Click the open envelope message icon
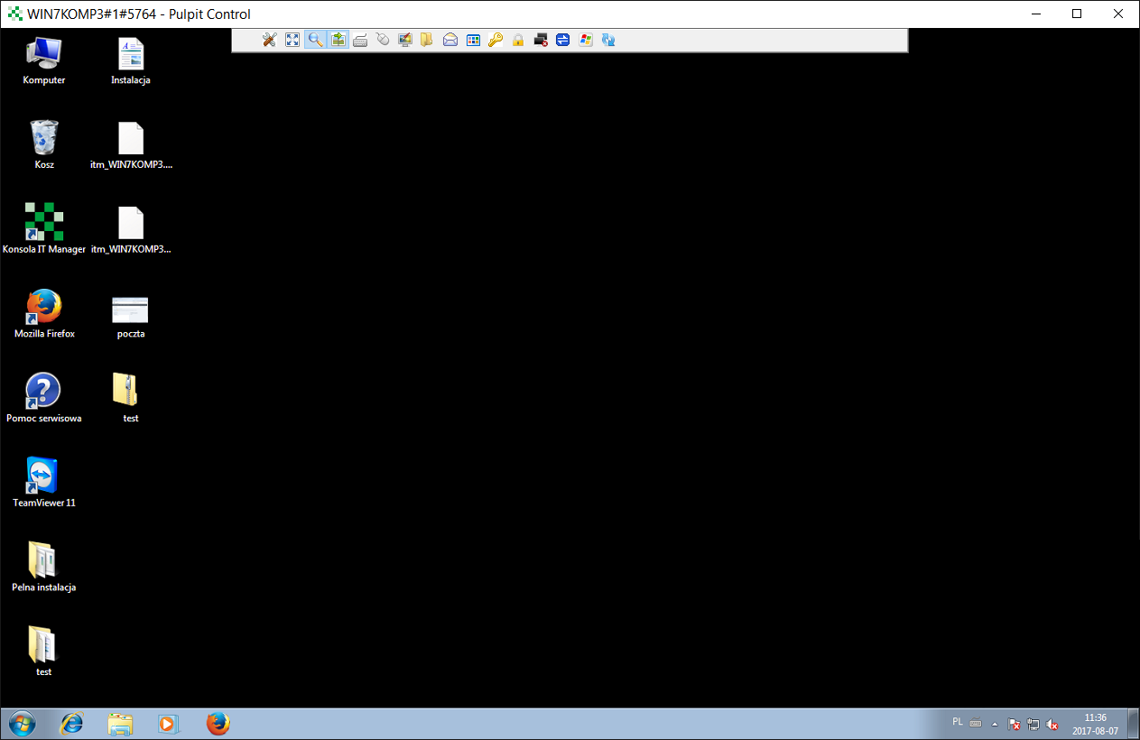 click(x=450, y=40)
